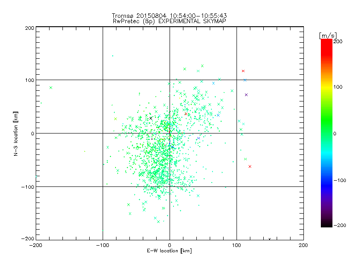Image resolution: width=357 pixels, height=267 pixels.
Task: Click the color bar tick label "−200"
Action: point(340,225)
